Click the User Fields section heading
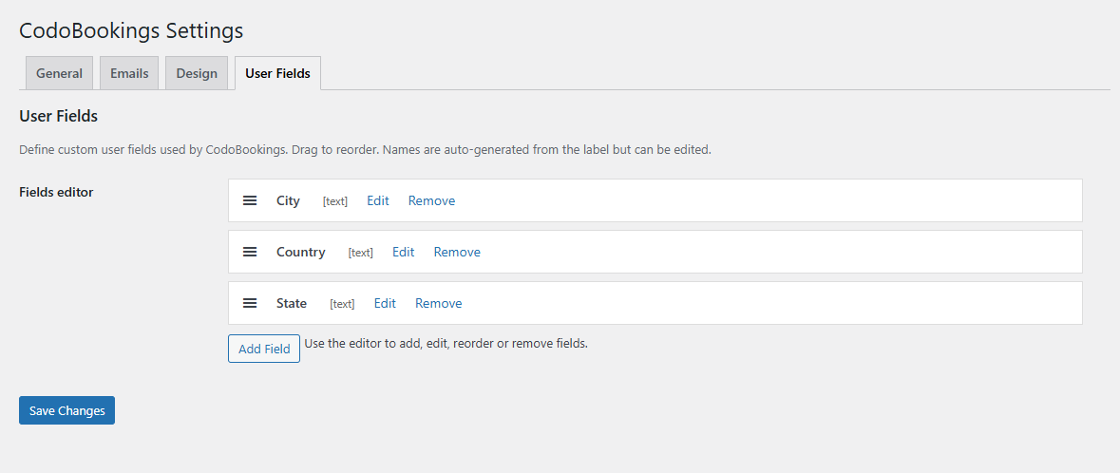The height and width of the screenshot is (473, 1120). tap(59, 117)
